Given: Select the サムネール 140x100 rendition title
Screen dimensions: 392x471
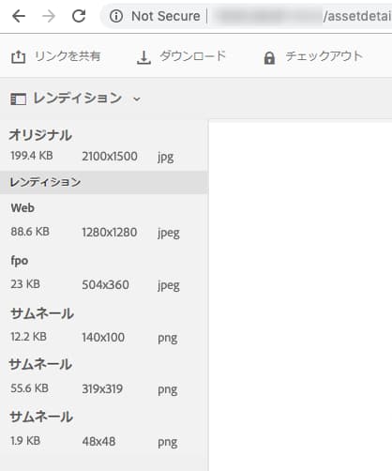Looking at the screenshot, I should pos(42,313).
